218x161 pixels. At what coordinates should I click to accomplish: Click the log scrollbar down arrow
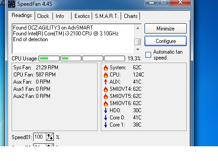(x=138, y=49)
